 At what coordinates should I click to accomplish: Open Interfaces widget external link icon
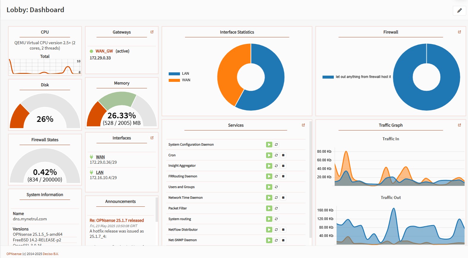click(152, 138)
